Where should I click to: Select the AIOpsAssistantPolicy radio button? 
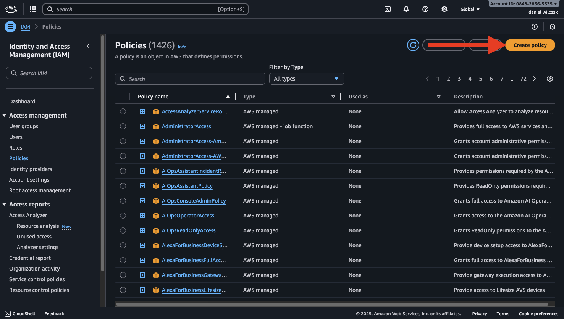click(x=123, y=186)
